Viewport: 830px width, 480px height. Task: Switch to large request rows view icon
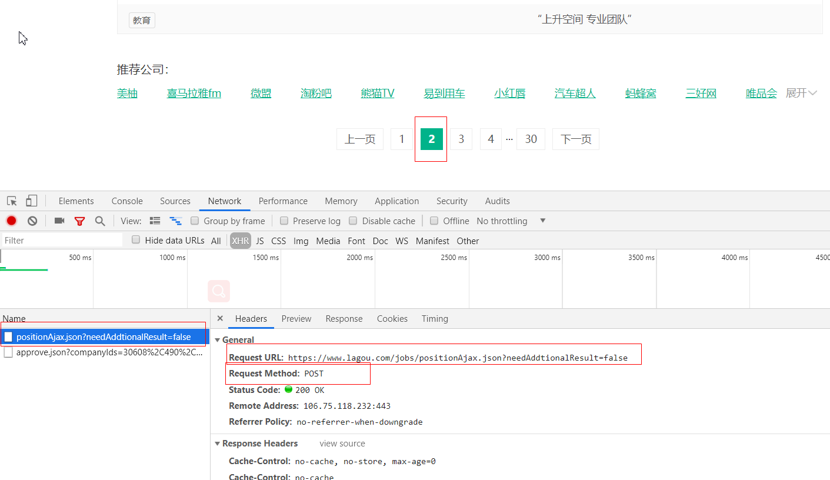(155, 221)
